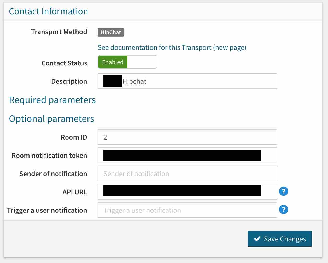Click the Save Changes button
Viewport: 328px width, 263px height.
(x=280, y=239)
